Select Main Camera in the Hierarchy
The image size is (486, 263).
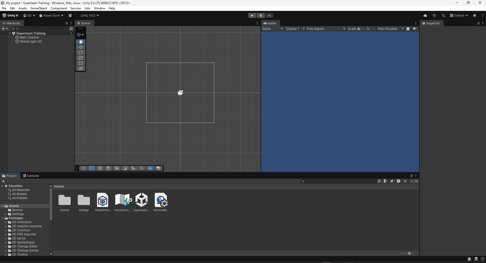[29, 37]
